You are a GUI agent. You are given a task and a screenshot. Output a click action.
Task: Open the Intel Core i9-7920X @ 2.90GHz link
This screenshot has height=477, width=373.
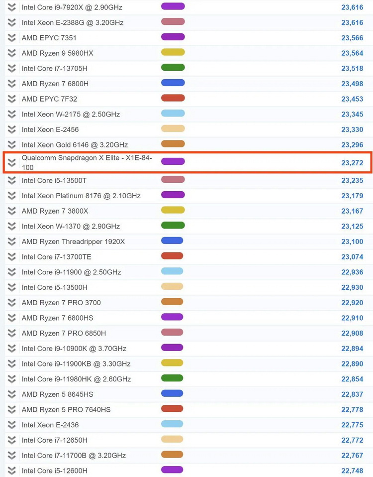[x=72, y=7]
